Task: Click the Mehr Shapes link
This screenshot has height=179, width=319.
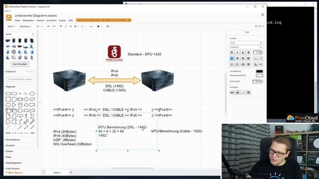Action: [15, 173]
